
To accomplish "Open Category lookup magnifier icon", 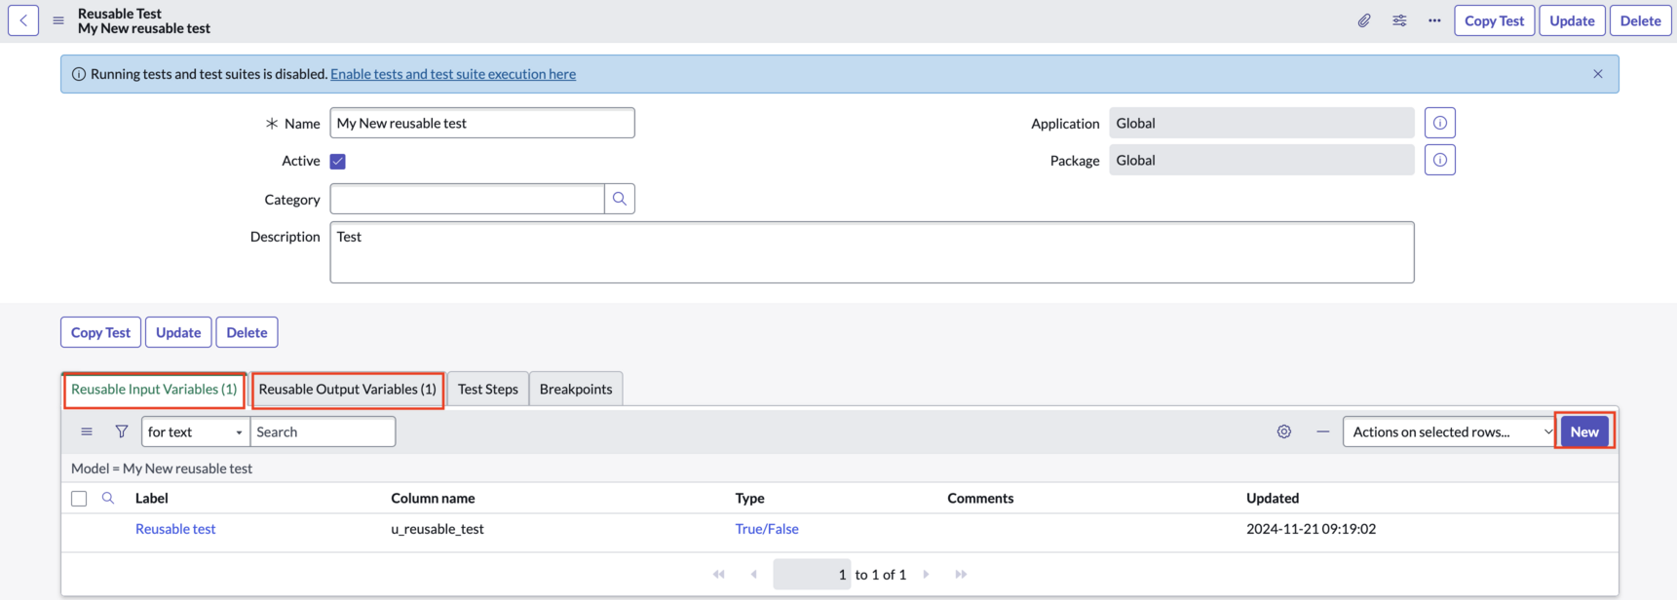I will [x=620, y=199].
